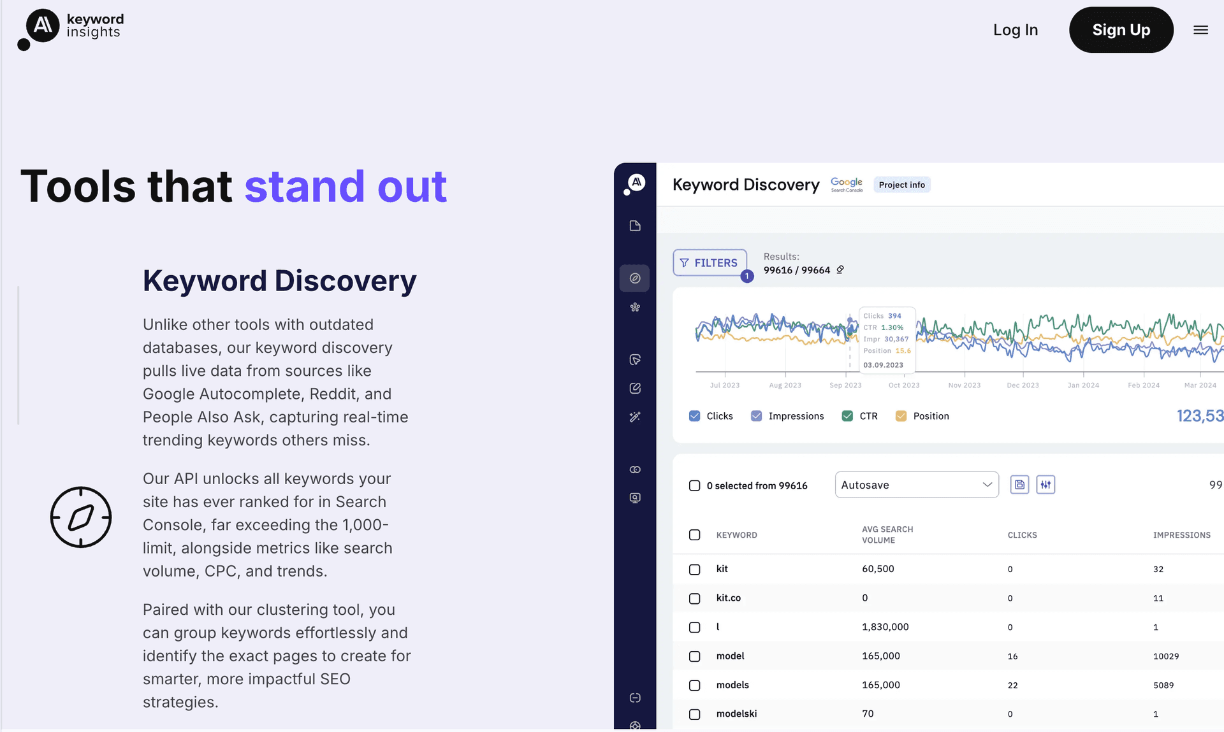Check the box for keyword 'l'
1224x732 pixels.
click(x=695, y=628)
